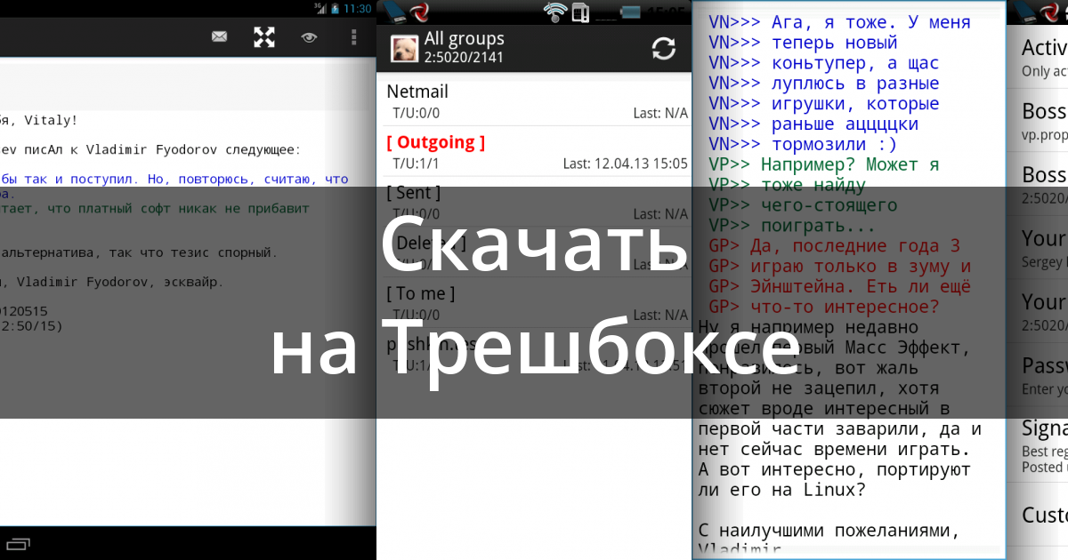The image size is (1068, 560).
Task: Tap the SIM card status icon
Action: [x=580, y=12]
